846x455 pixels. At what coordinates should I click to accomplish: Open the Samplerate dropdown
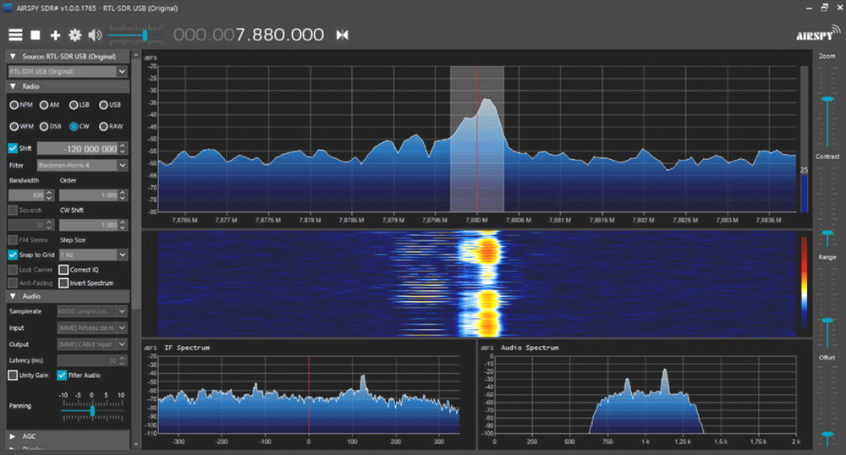click(x=91, y=311)
